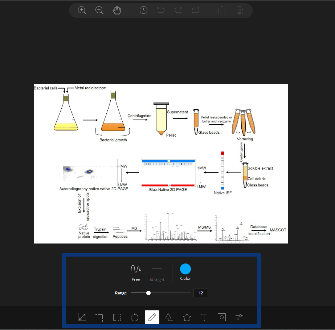Select the Text tool
This screenshot has height=330, width=335.
point(204,317)
